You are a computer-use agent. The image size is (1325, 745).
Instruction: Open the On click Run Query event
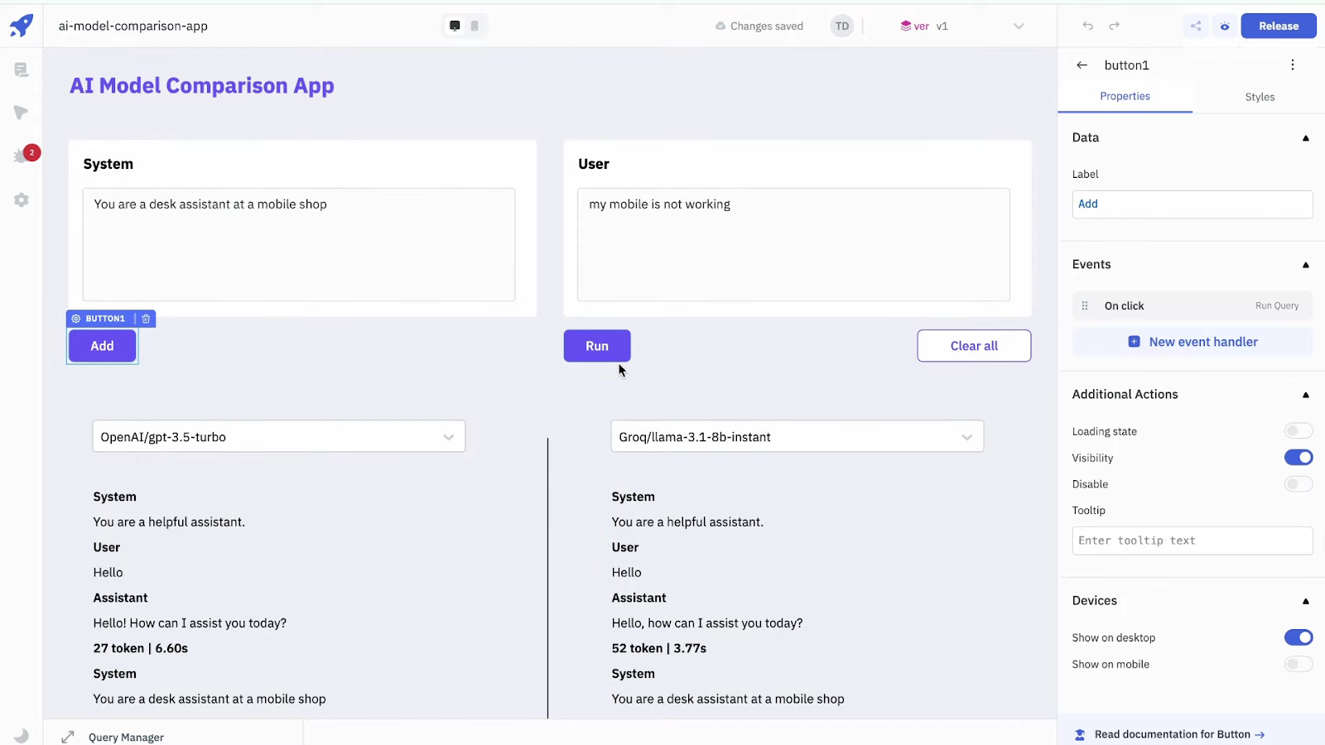tap(1192, 305)
